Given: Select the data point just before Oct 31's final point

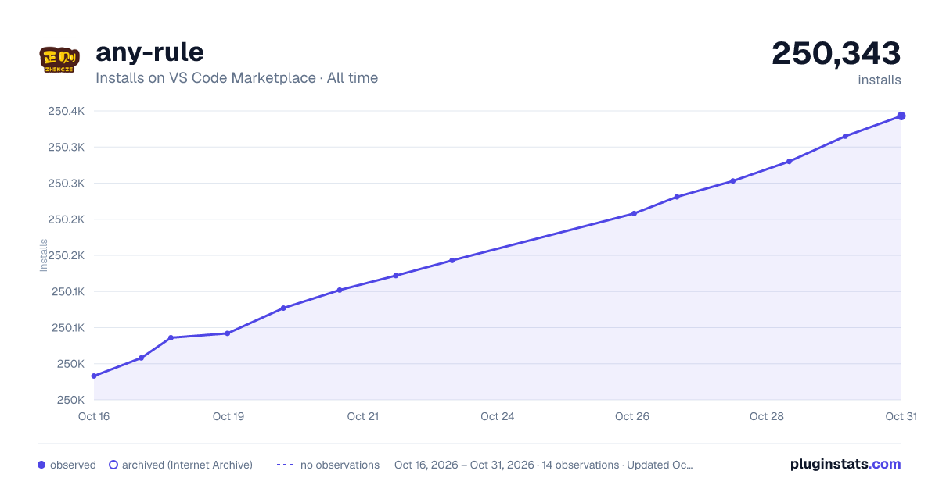Looking at the screenshot, I should click(x=845, y=136).
